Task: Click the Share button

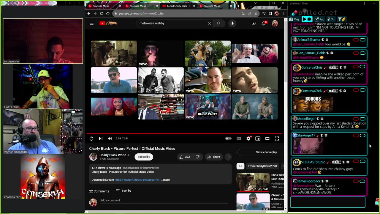Action: tap(214, 157)
